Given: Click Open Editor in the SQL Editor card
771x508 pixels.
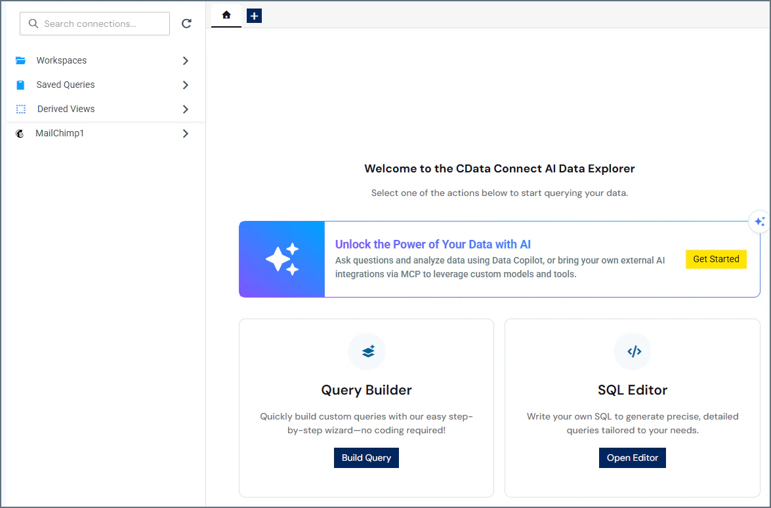Looking at the screenshot, I should (632, 458).
